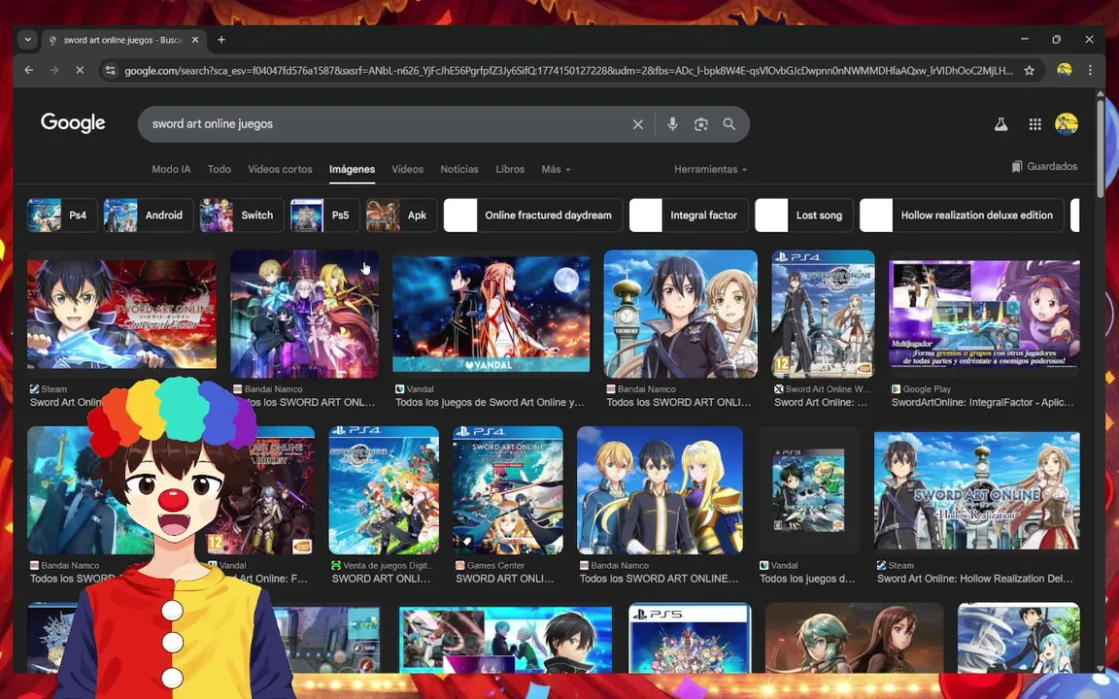Viewport: 1119px width, 699px height.
Task: Filter images by Ps5 chip
Action: point(324,216)
